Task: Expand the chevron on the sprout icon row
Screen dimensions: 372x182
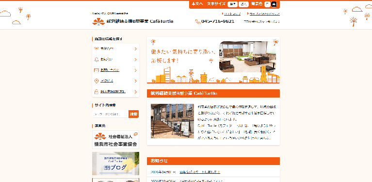Action: click(x=135, y=49)
